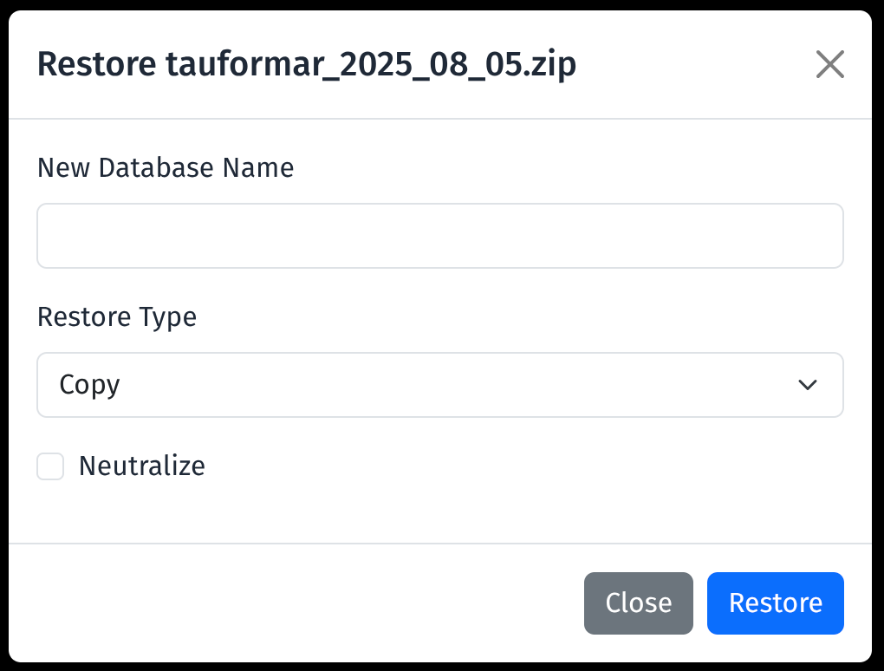Image resolution: width=884 pixels, height=671 pixels.
Task: Select the Copy value in Restore Type
Action: (90, 384)
